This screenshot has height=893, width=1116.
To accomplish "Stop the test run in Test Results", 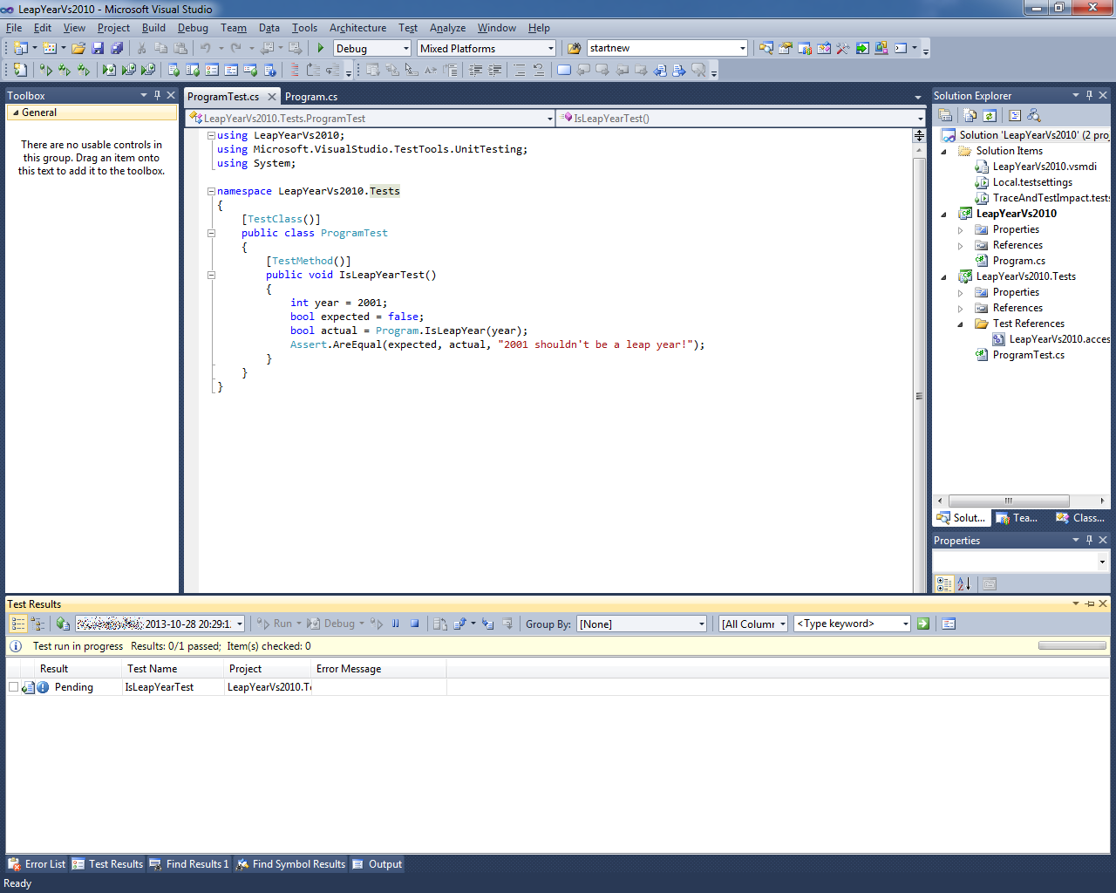I will pyautogui.click(x=415, y=624).
